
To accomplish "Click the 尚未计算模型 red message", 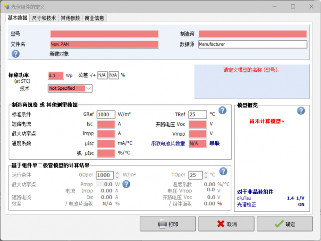I will click(267, 121).
